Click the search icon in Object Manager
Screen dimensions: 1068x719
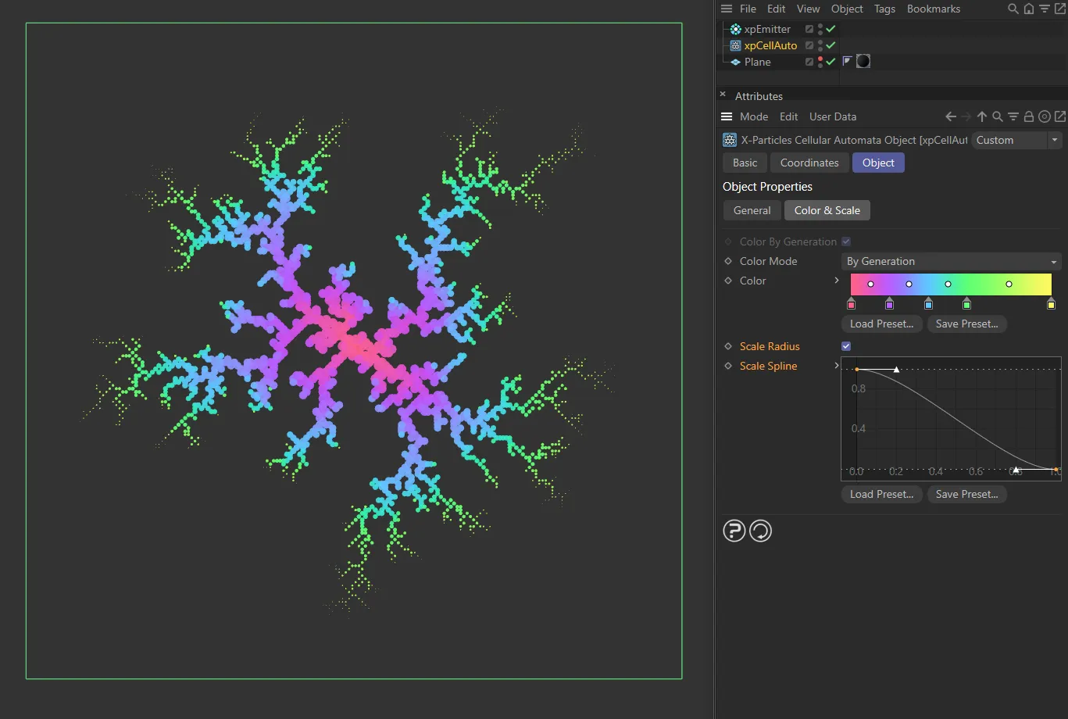coord(1013,9)
